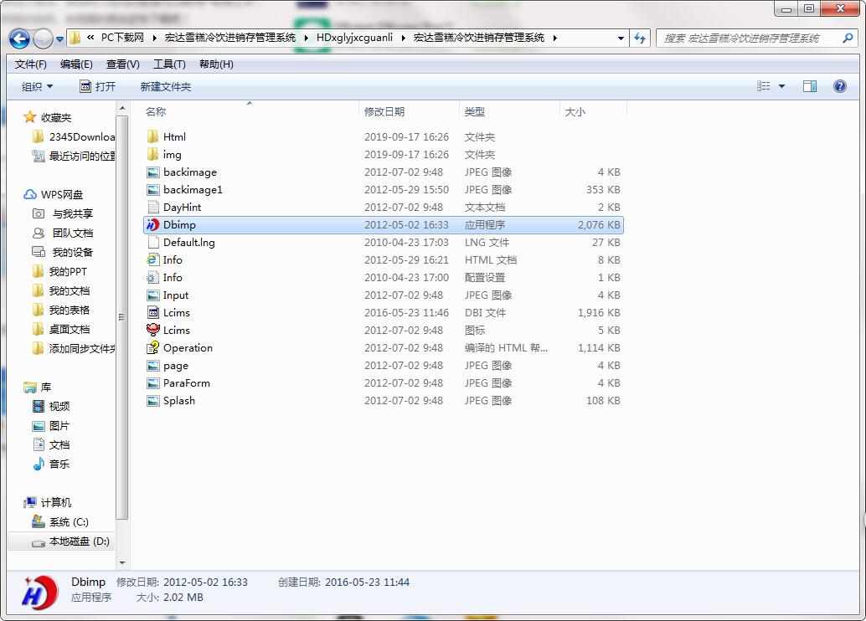Click the img folder icon
Image resolution: width=866 pixels, height=621 pixels.
pos(153,155)
